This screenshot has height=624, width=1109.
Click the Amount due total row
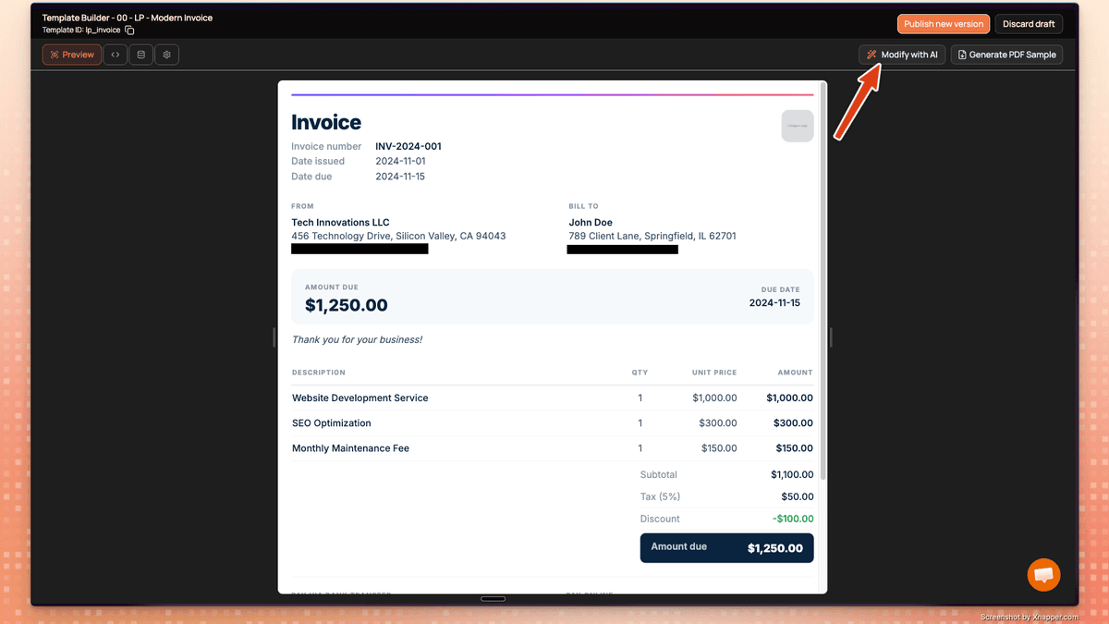(726, 547)
